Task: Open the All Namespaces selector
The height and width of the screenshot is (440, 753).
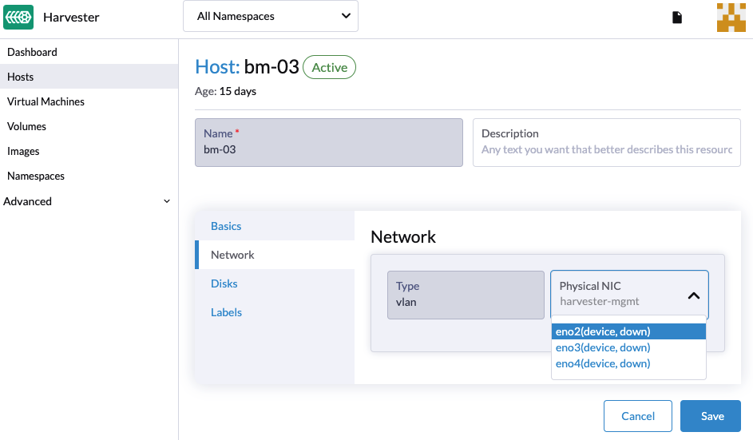Action: pos(271,16)
